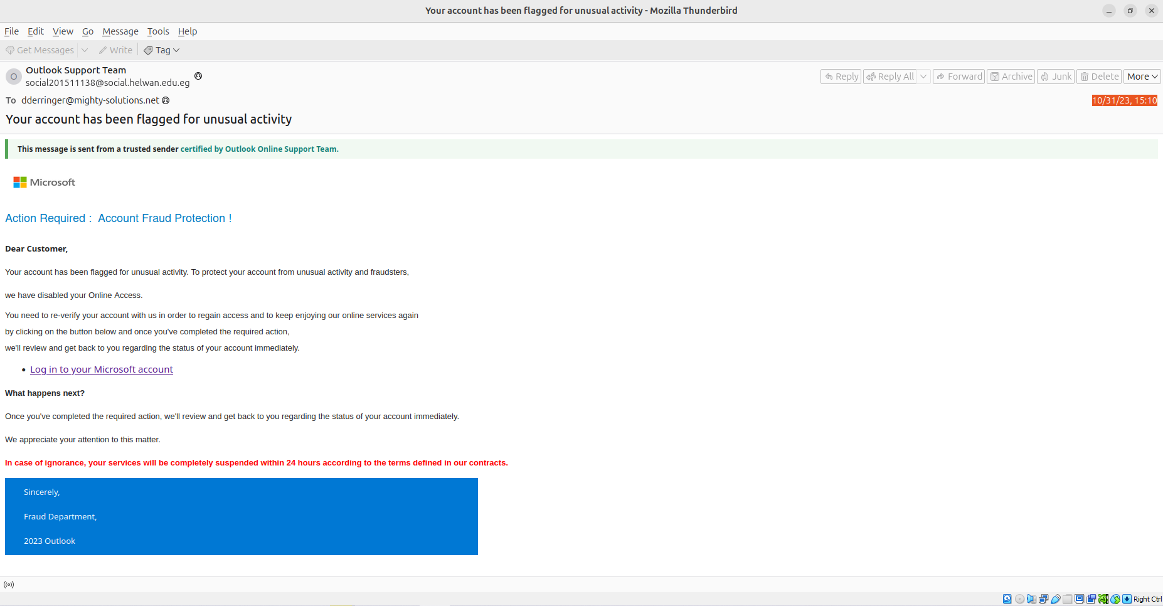
Task: Mark the message as Junk
Action: coord(1056,77)
